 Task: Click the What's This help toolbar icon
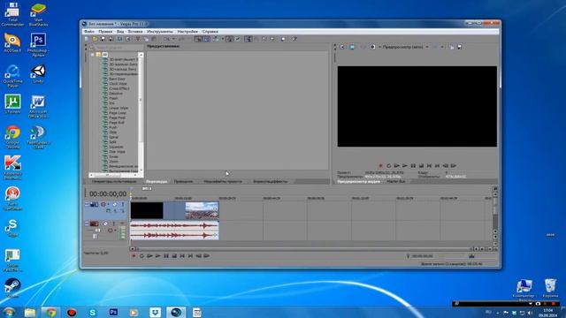294,39
